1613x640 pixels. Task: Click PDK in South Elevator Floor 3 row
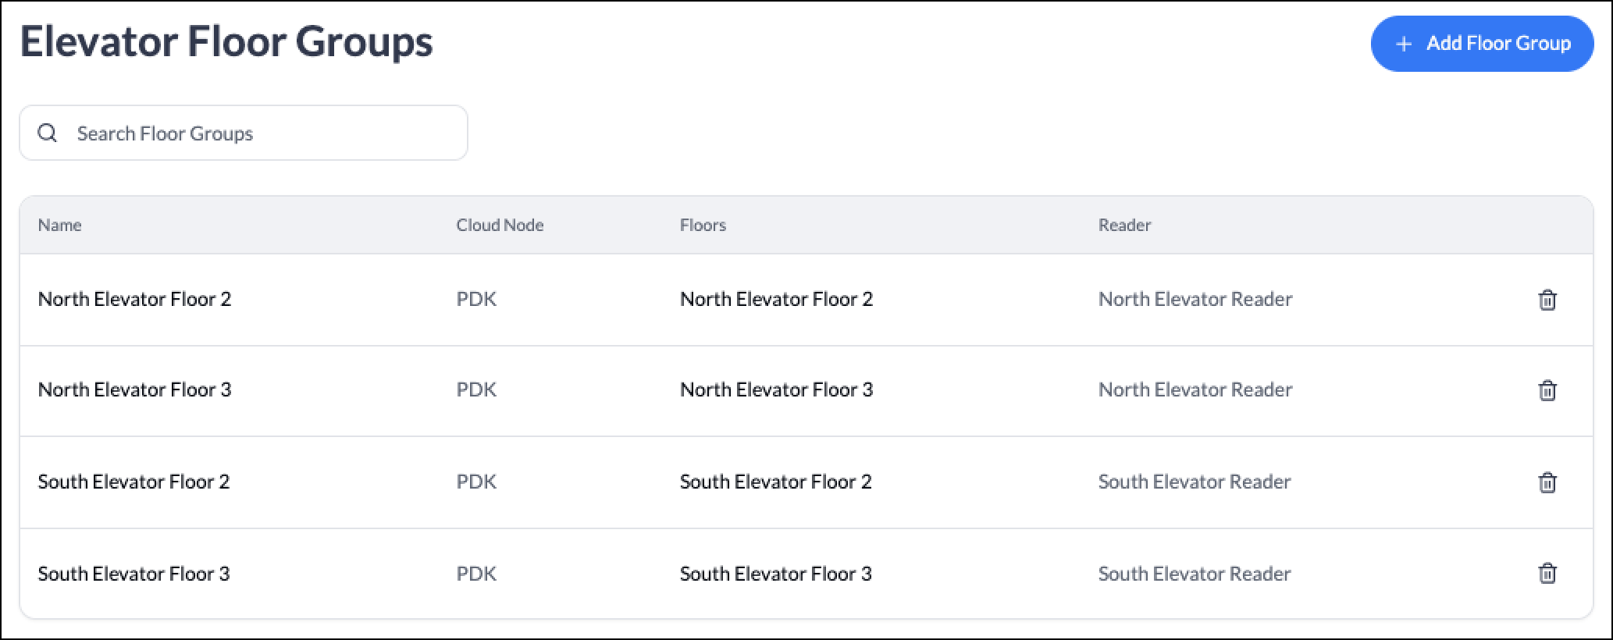click(476, 574)
